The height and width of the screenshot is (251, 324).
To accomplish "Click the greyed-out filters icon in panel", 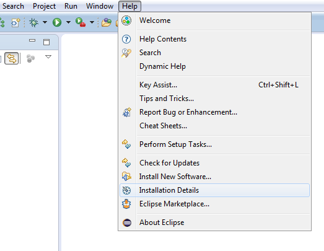I will click(30, 58).
